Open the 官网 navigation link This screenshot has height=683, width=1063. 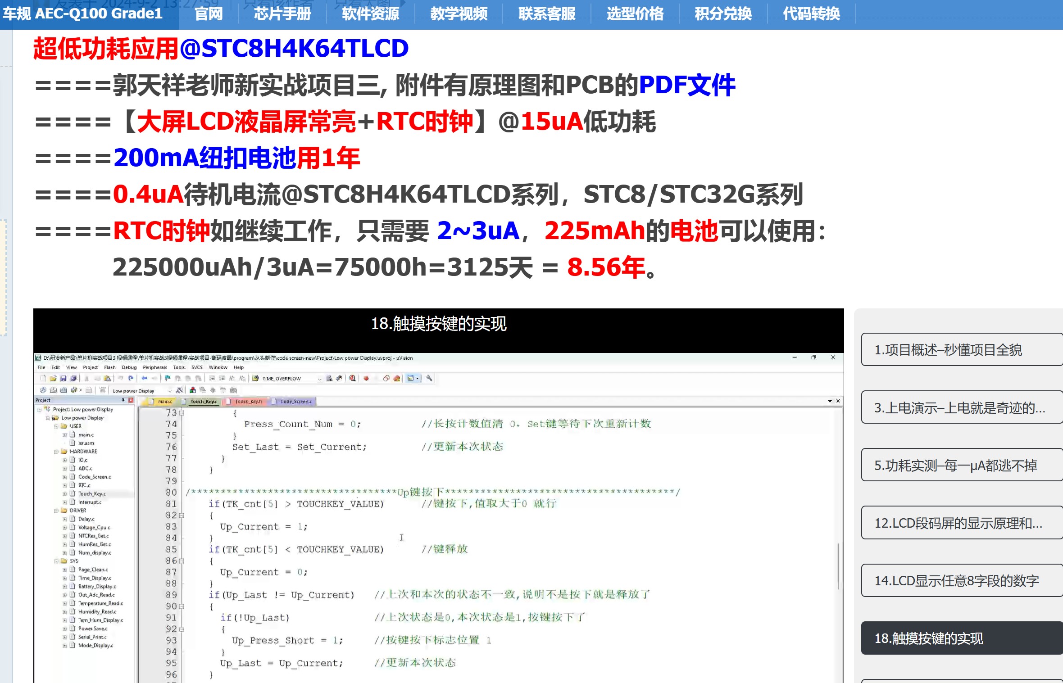pyautogui.click(x=209, y=14)
